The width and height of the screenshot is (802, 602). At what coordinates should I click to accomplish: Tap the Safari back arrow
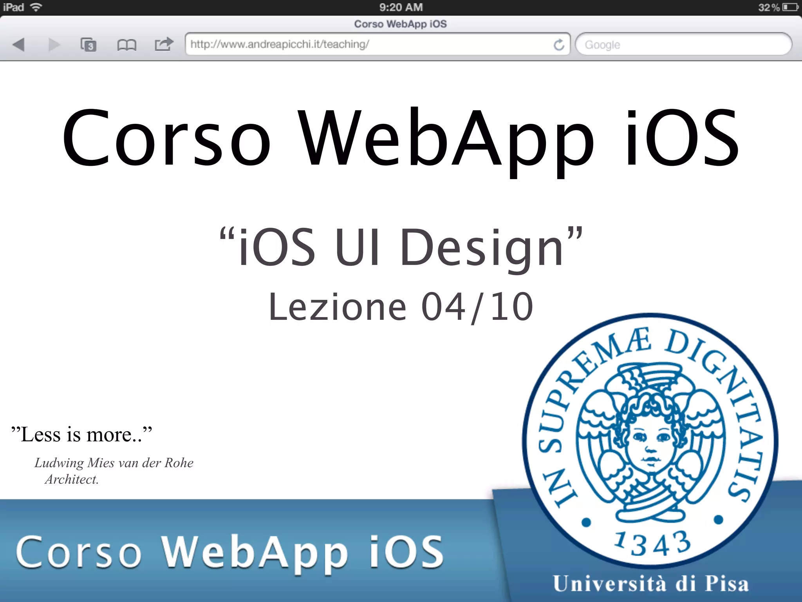18,45
